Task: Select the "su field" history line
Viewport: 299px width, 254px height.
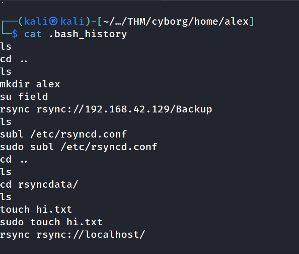Action: [x=24, y=97]
